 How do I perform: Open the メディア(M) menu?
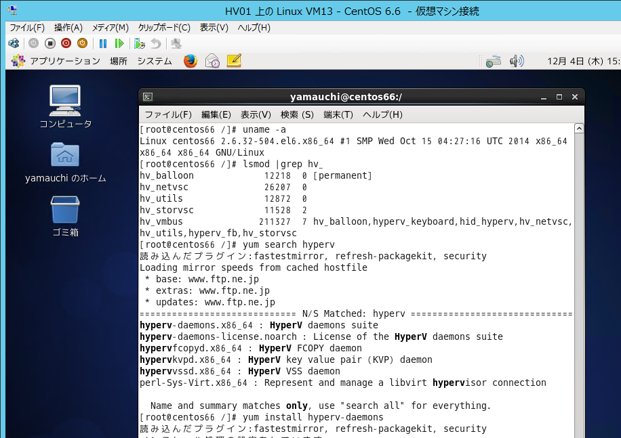111,28
